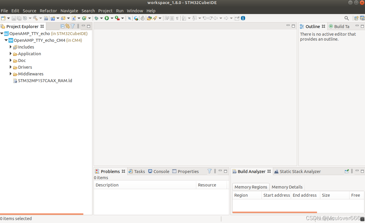Open Project Explorer view menu dots
Image resolution: width=365 pixels, height=223 pixels.
pos(78,26)
